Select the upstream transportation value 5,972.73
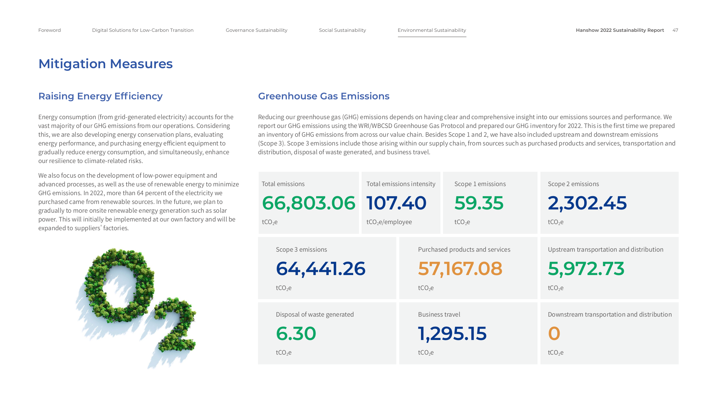Image resolution: width=717 pixels, height=403 pixels. click(586, 269)
